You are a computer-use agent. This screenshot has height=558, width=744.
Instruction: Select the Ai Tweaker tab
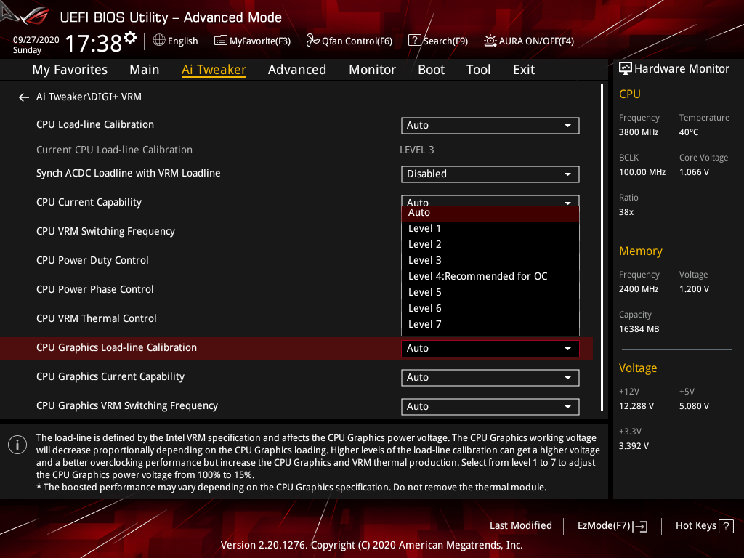pyautogui.click(x=214, y=70)
